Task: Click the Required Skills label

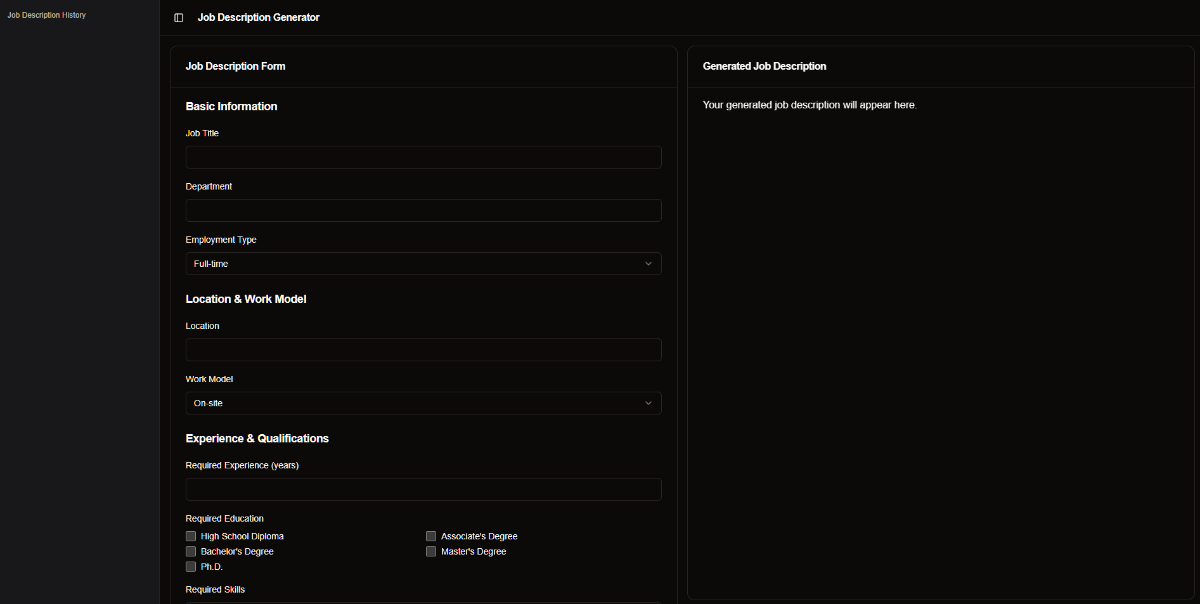Action: pyautogui.click(x=215, y=589)
